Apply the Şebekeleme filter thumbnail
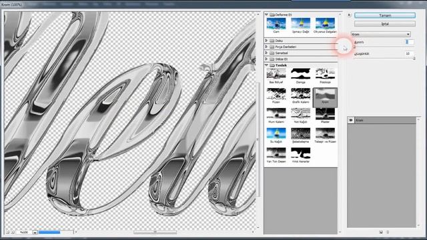 coord(301,133)
